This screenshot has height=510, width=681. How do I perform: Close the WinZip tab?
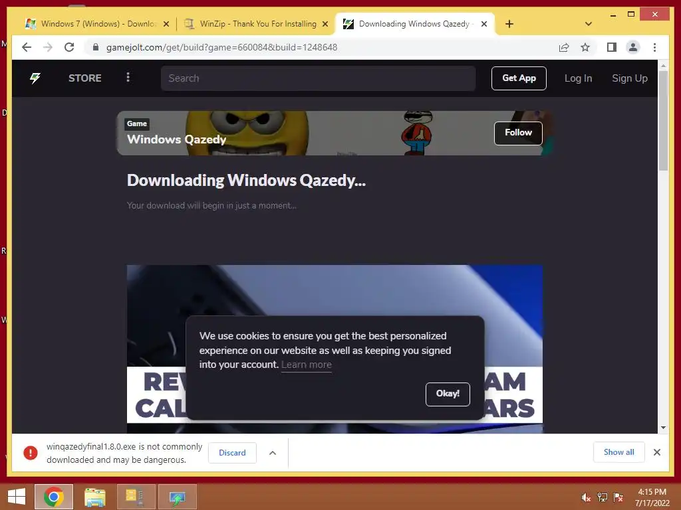[325, 24]
